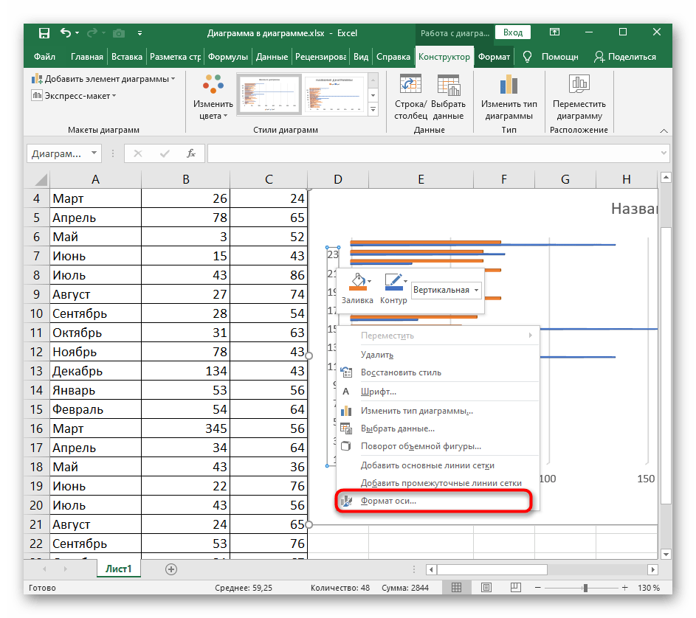
Task: Switch to the Главная tab
Action: point(86,57)
